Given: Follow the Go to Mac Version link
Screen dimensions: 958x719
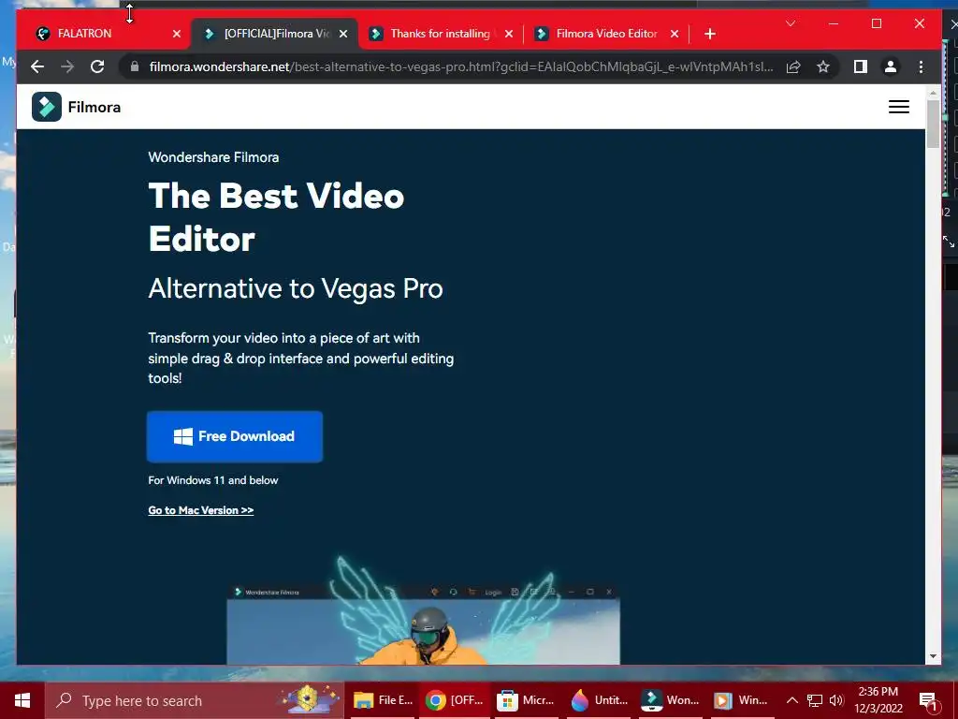Looking at the screenshot, I should [x=200, y=510].
